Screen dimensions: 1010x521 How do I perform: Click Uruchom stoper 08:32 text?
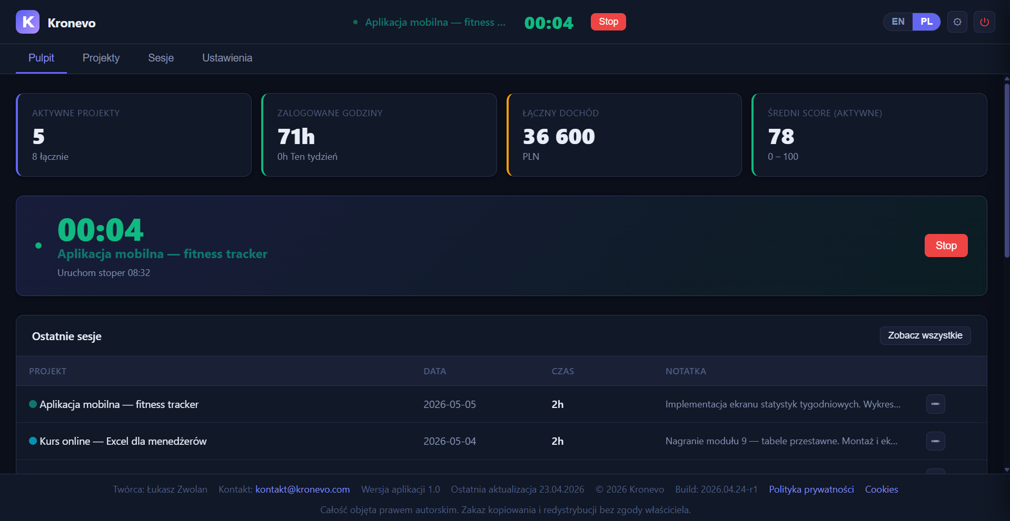[104, 273]
